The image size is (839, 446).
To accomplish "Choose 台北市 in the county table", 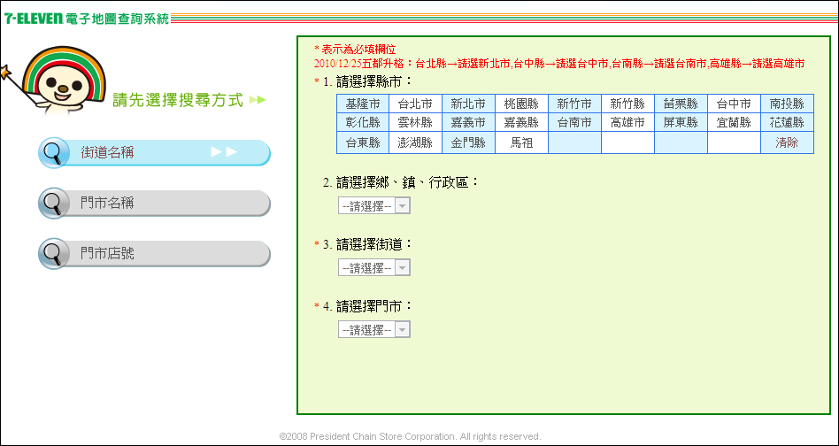I will pos(415,104).
